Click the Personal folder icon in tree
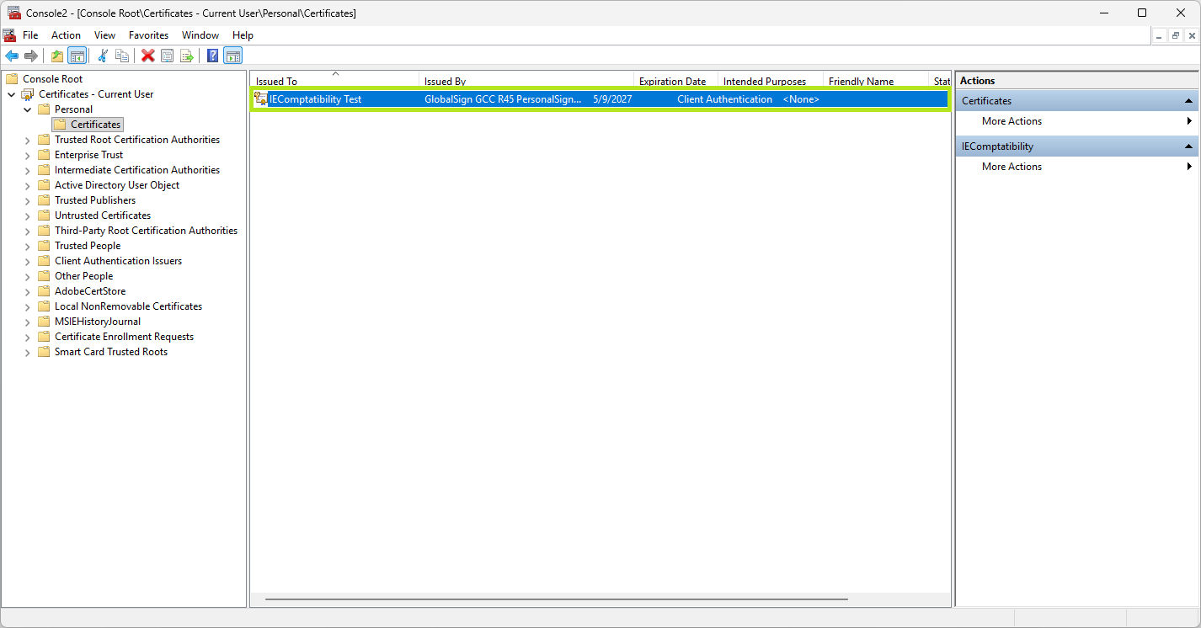Image resolution: width=1201 pixels, height=628 pixels. [x=44, y=109]
